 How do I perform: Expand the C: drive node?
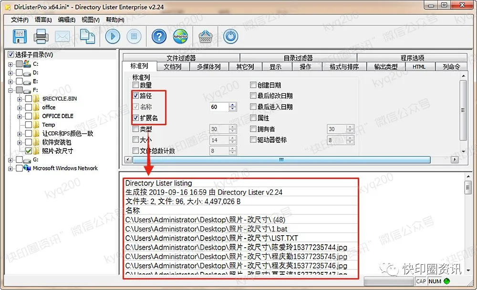10,64
